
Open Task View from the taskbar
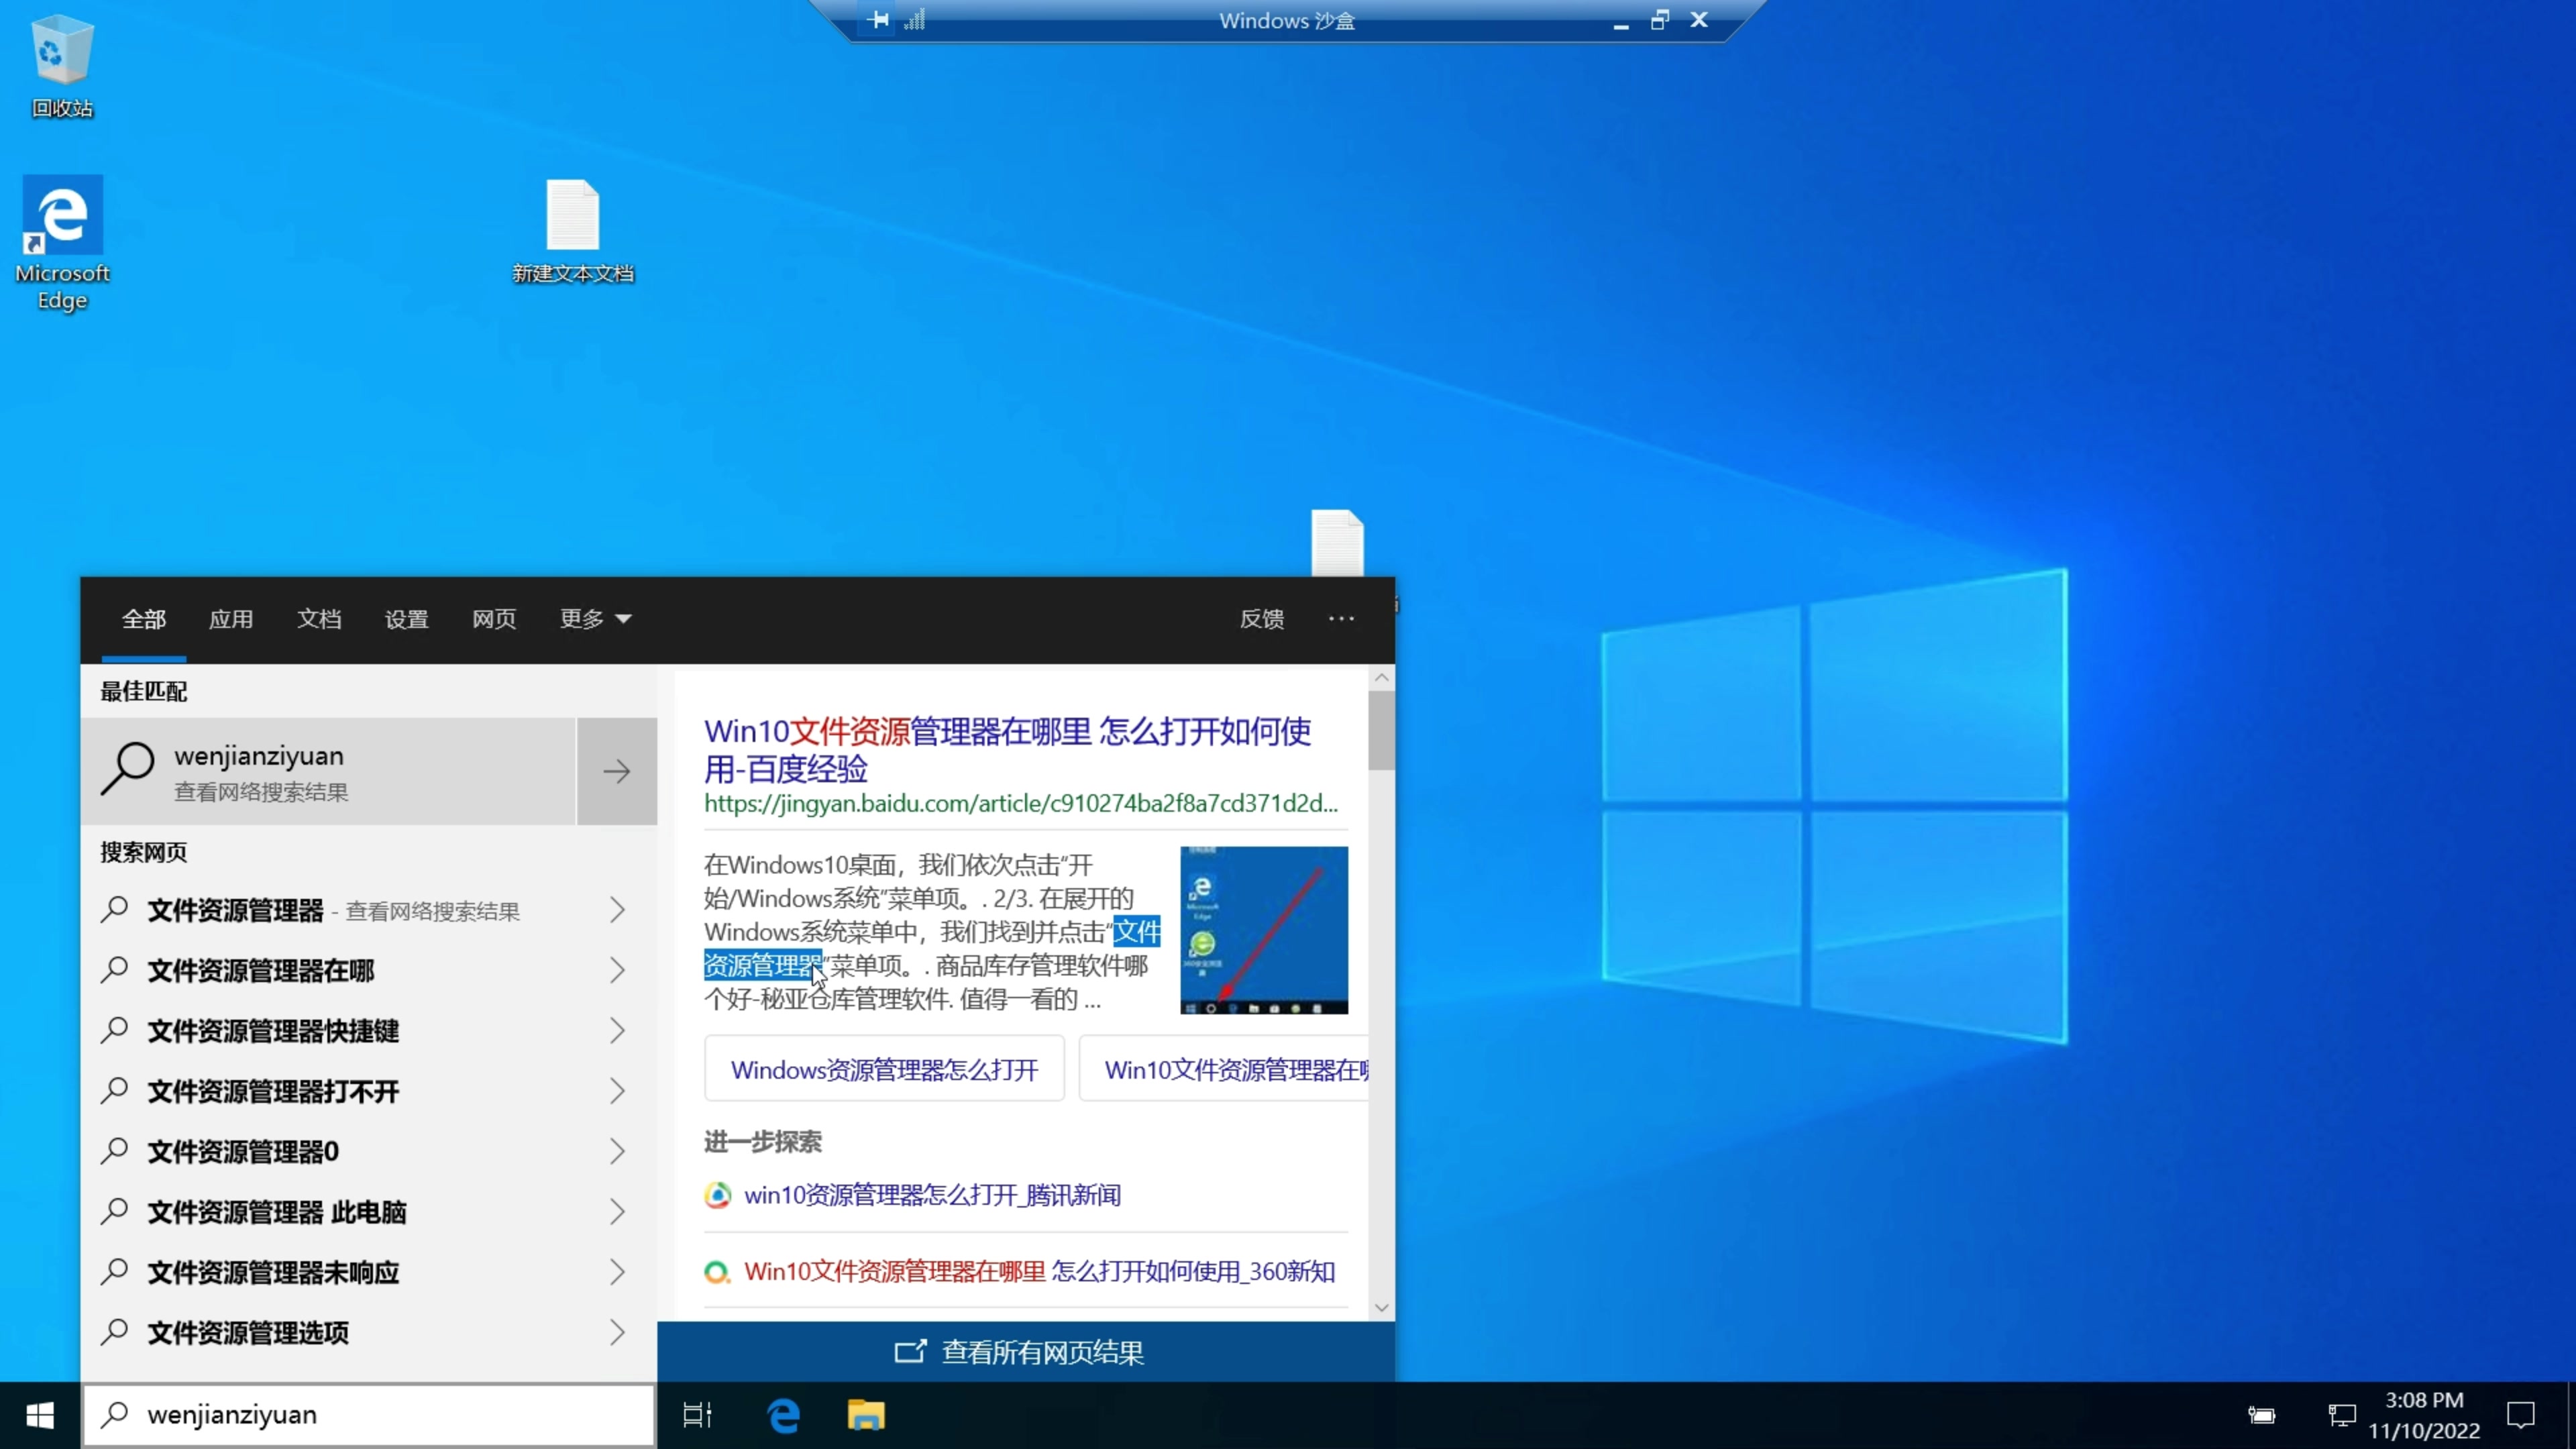click(x=697, y=1415)
